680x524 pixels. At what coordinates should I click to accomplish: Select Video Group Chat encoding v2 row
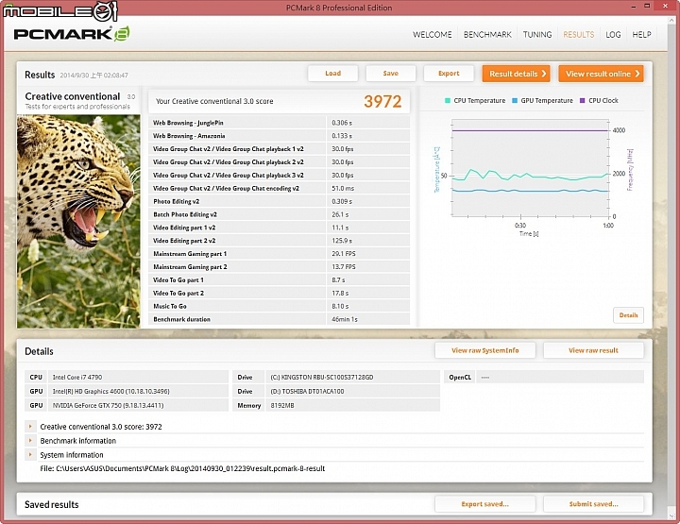[279, 188]
